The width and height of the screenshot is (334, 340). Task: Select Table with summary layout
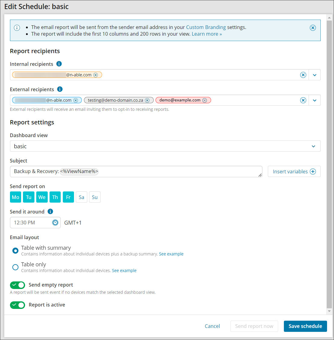[x=15, y=251]
